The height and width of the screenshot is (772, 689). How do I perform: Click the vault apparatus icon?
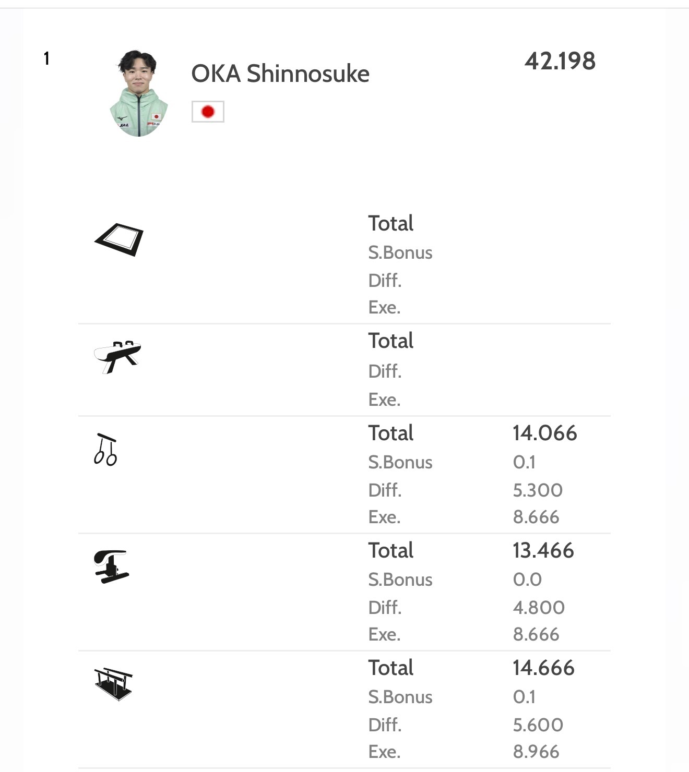point(111,566)
